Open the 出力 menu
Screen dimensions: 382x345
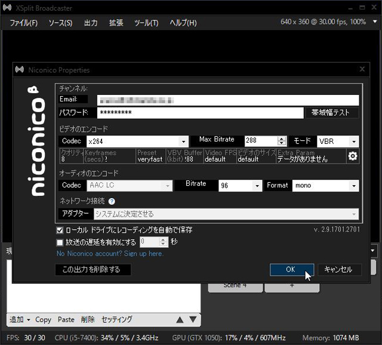click(91, 23)
